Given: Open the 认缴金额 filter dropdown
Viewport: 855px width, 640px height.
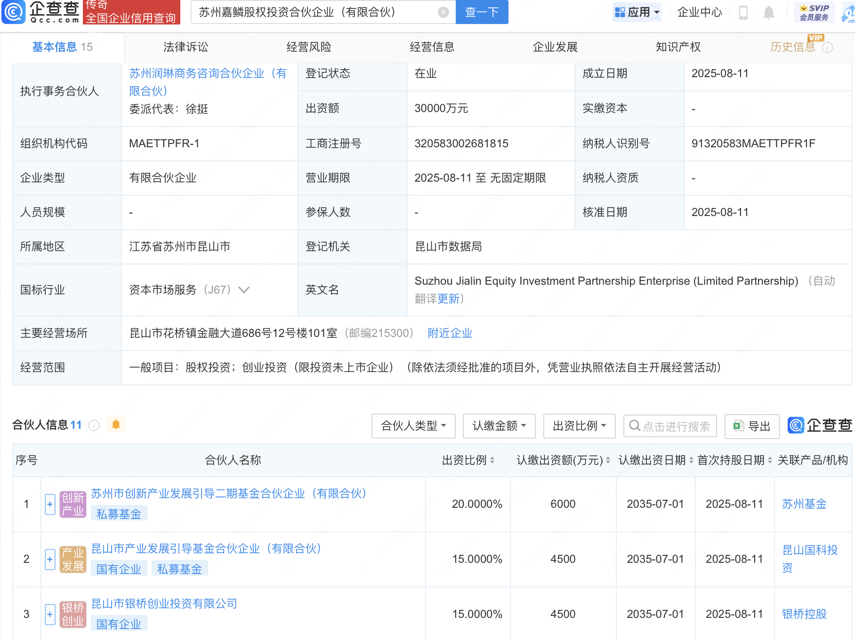Looking at the screenshot, I should click(499, 426).
